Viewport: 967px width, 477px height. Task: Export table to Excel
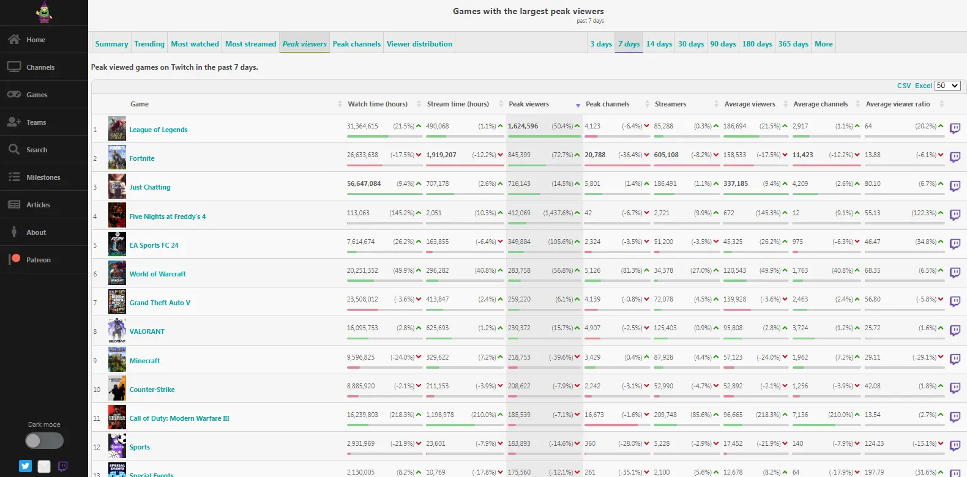coord(924,86)
